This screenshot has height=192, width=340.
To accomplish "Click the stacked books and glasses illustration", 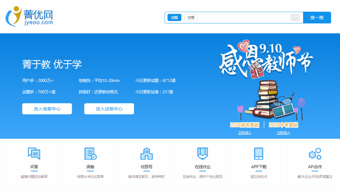I will [x=271, y=100].
